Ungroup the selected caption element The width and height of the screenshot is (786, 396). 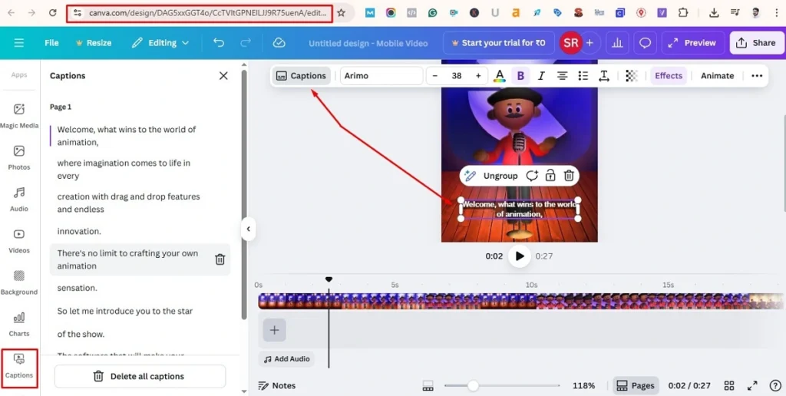click(500, 176)
